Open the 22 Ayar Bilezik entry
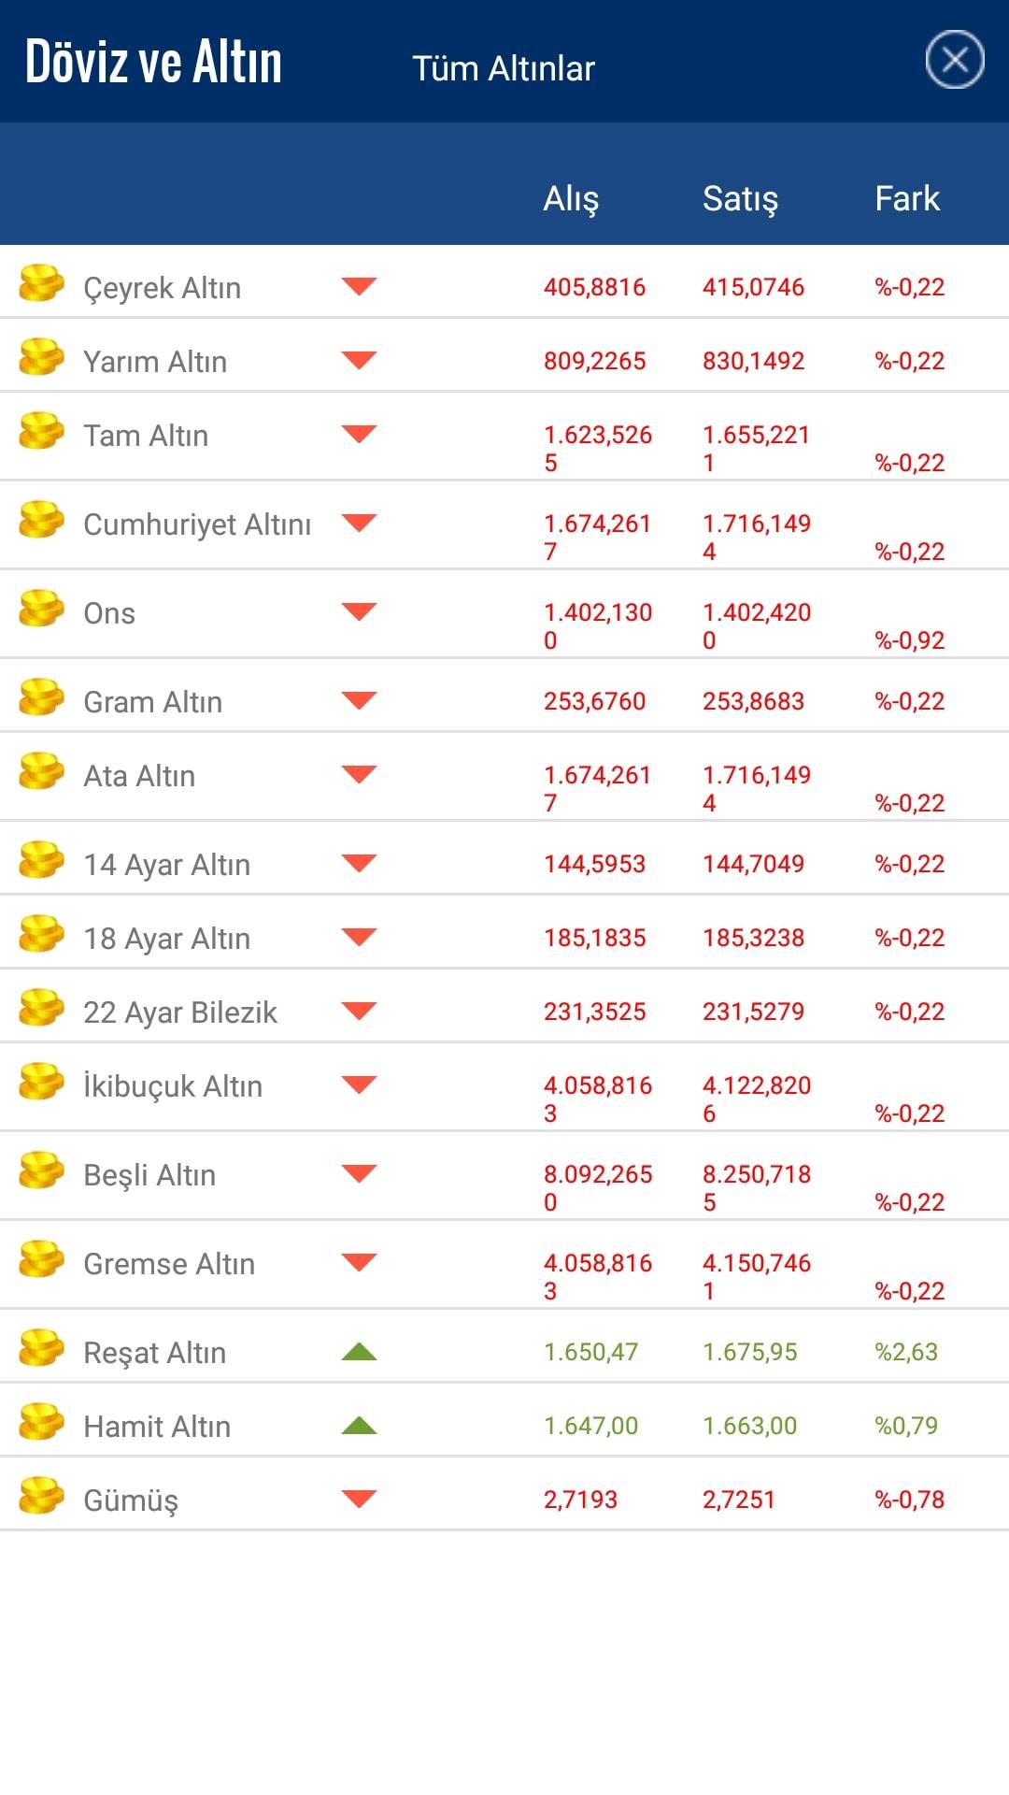 pos(504,1007)
